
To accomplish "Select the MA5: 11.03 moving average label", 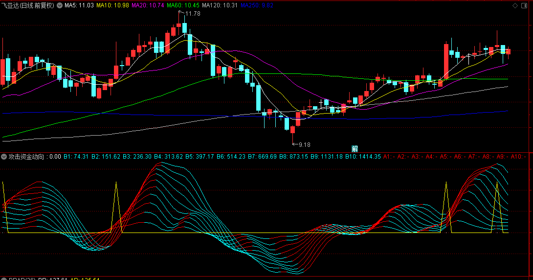I will (x=79, y=5).
